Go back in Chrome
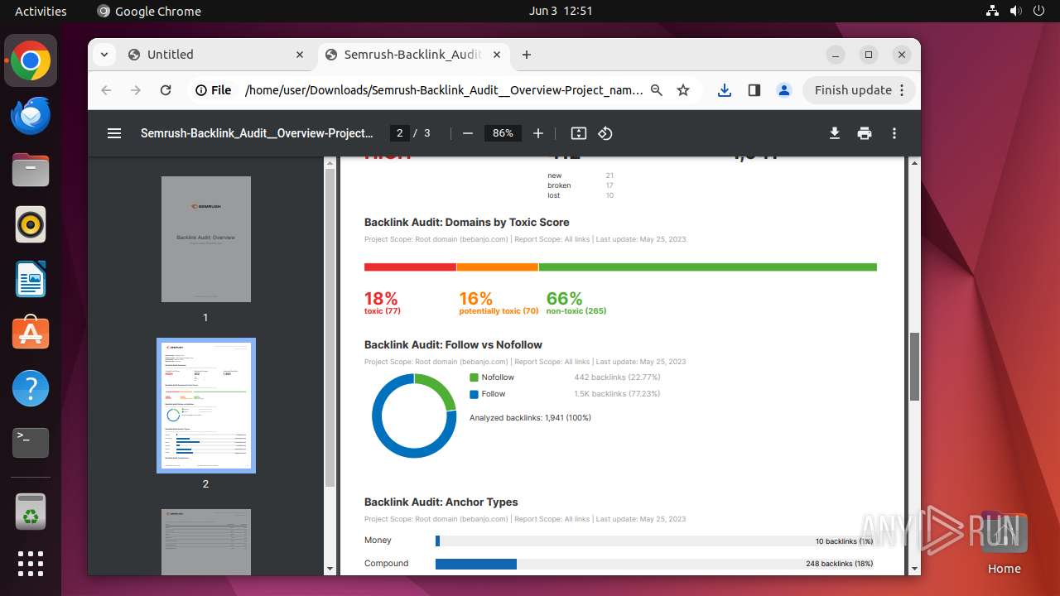 click(x=106, y=90)
